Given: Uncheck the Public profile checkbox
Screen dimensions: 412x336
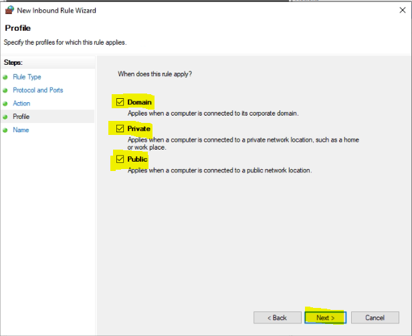Looking at the screenshot, I should (x=120, y=159).
